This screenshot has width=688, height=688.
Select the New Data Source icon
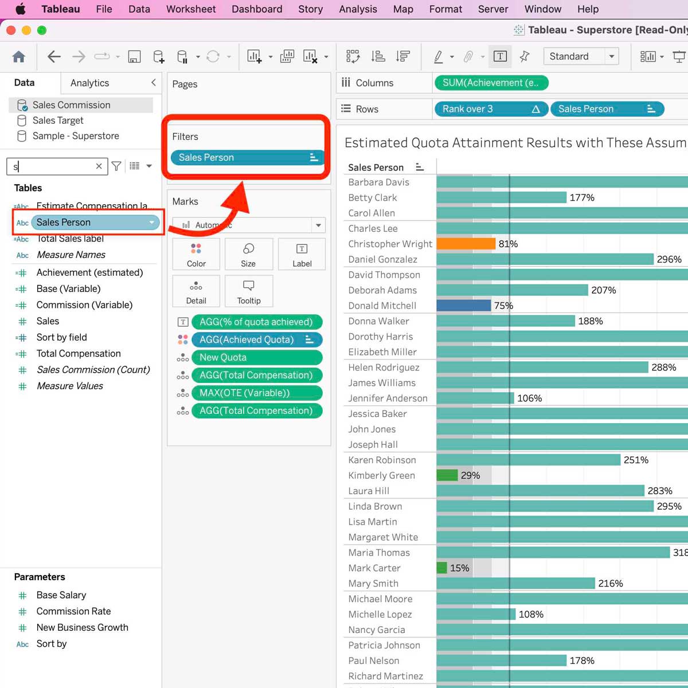(x=158, y=56)
